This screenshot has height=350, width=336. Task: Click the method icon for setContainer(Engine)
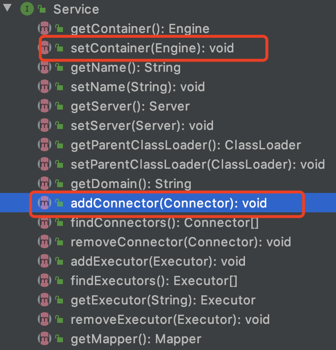pos(45,48)
